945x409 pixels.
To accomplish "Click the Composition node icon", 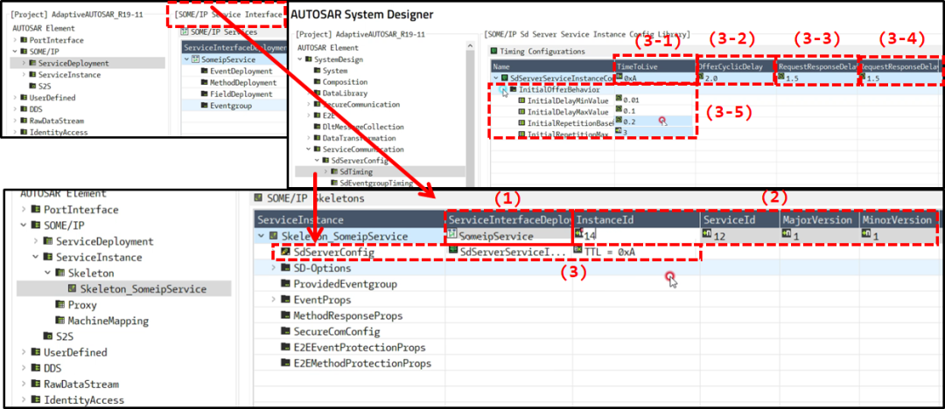I will (x=317, y=82).
